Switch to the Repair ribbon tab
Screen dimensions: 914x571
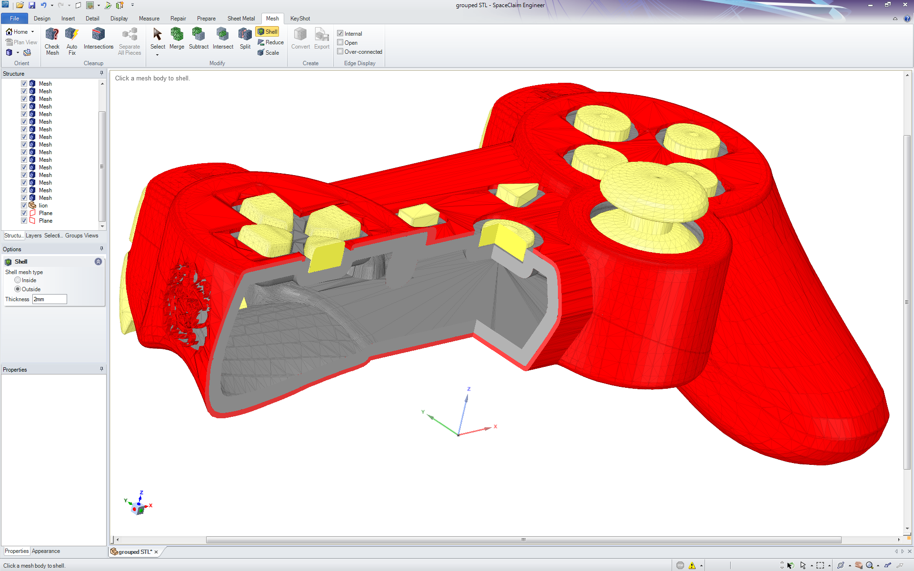coord(178,19)
